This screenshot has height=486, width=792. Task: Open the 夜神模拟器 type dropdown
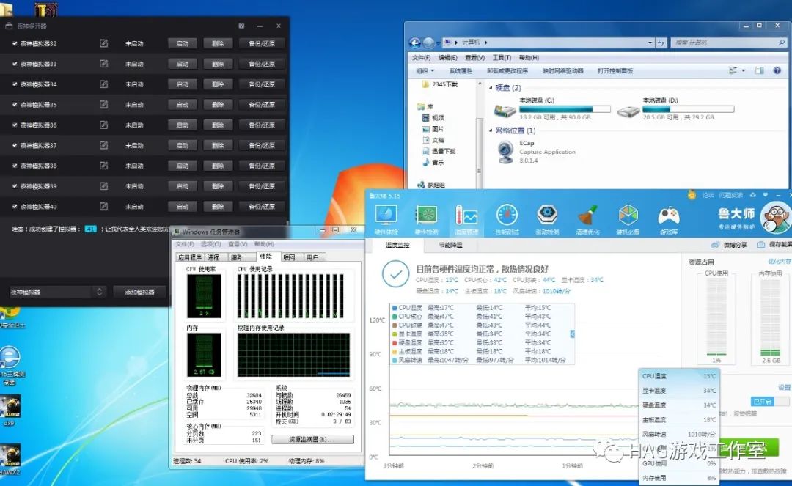56,292
